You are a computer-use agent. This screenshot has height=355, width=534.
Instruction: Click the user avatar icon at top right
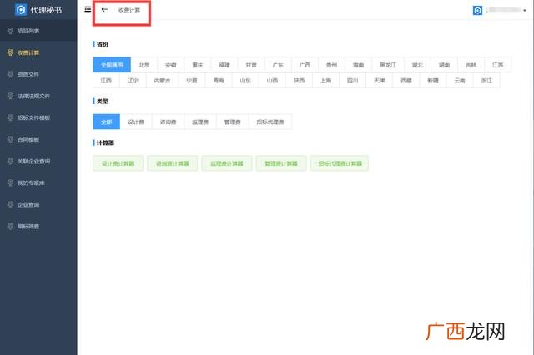point(477,11)
